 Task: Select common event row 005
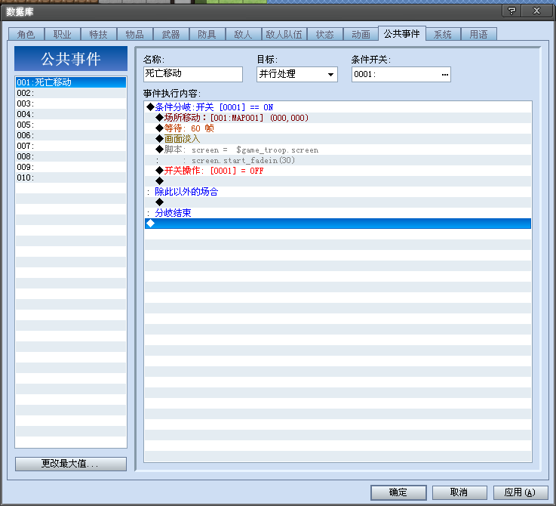71,125
